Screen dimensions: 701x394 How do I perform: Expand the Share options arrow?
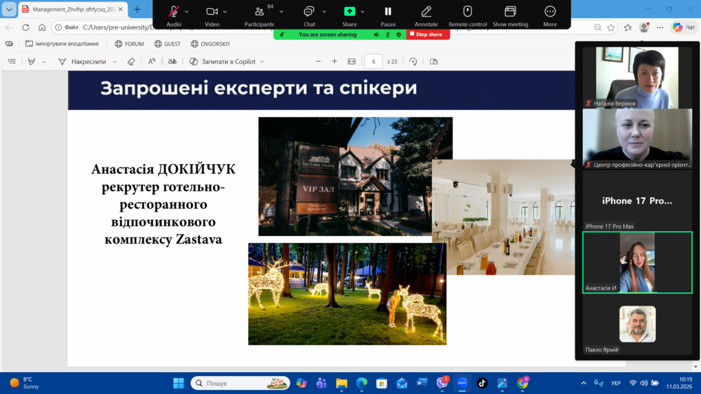pyautogui.click(x=363, y=12)
